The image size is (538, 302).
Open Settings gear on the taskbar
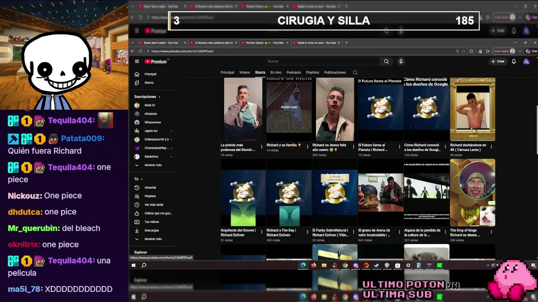click(x=408, y=265)
